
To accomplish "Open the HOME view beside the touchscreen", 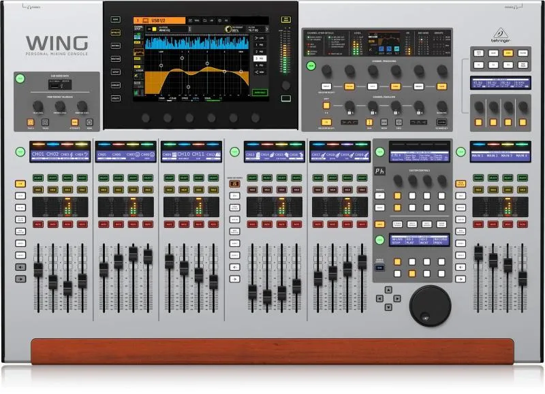I will click(115, 20).
